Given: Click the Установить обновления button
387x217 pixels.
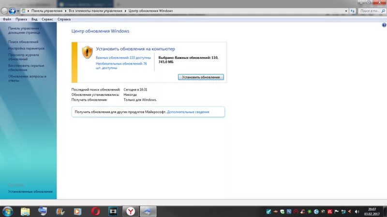Looking at the screenshot, I should click(201, 77).
